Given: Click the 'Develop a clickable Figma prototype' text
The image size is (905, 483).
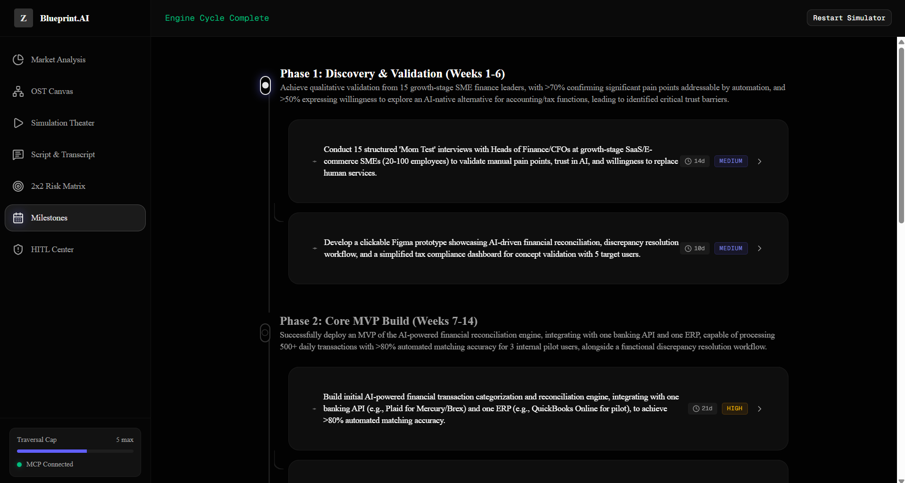Looking at the screenshot, I should [501, 248].
